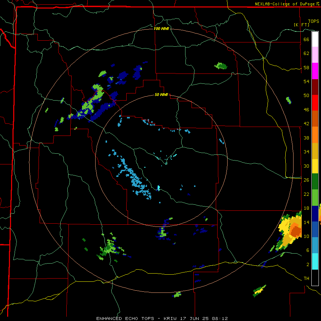The image size is (321, 321).
Task: Click the 18 value on the scale
Action: coord(306,208)
